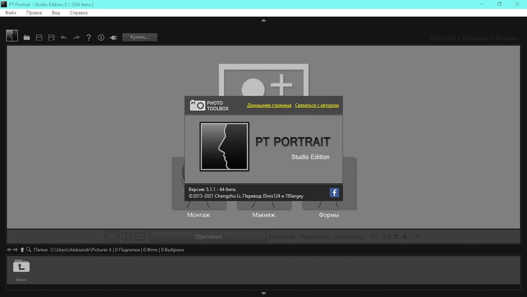Viewport: 527px width, 297px height.
Task: Click the plug-in connector icon
Action: point(113,38)
